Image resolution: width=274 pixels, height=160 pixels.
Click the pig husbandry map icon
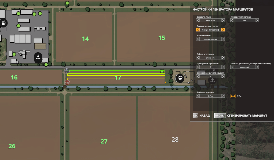pos(180,78)
